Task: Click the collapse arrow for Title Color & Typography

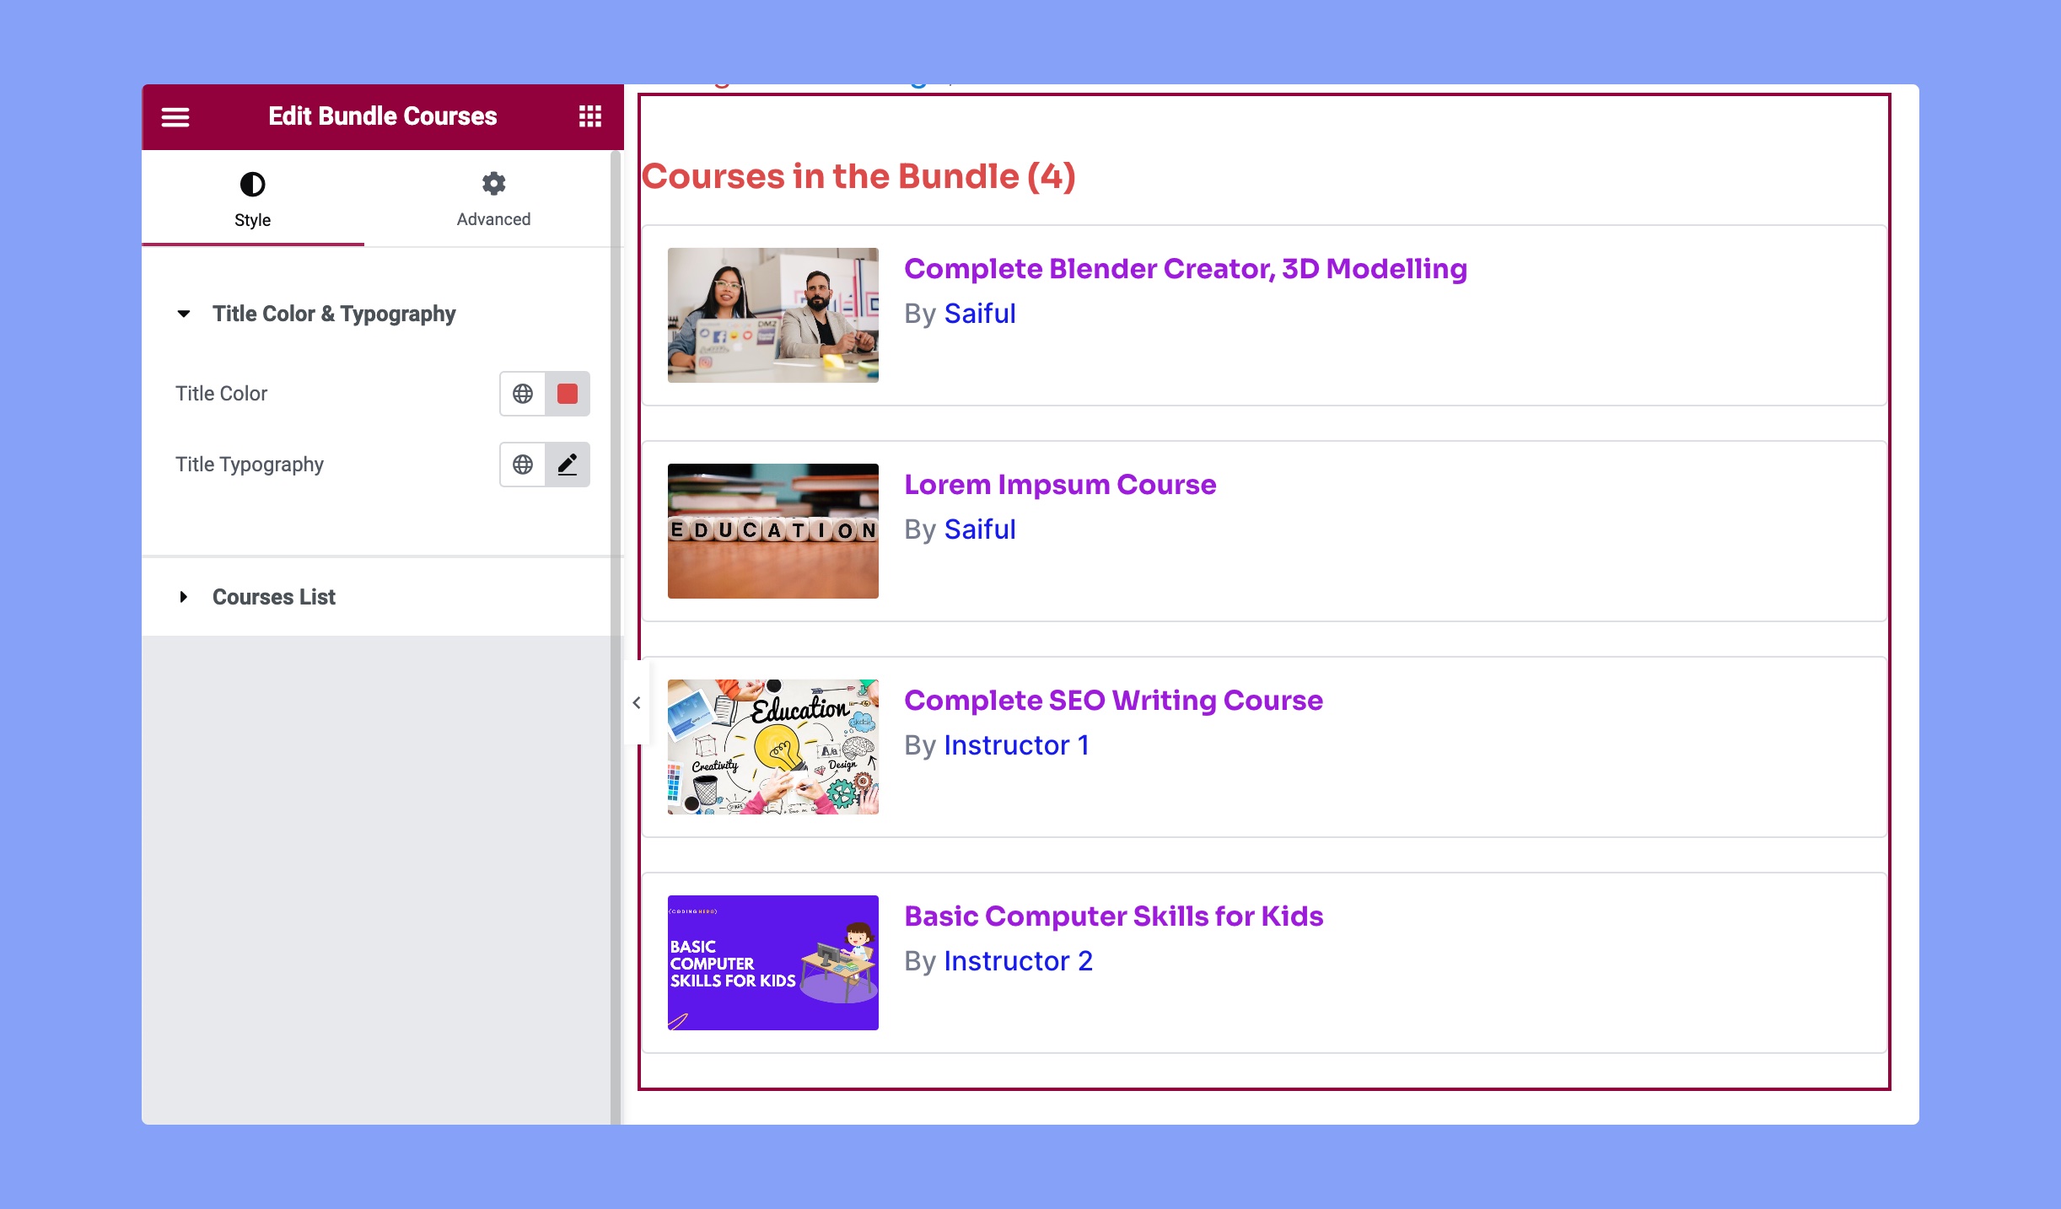Action: (x=183, y=312)
